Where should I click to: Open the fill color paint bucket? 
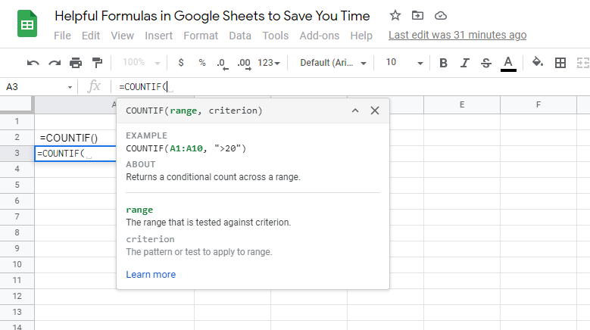click(537, 62)
